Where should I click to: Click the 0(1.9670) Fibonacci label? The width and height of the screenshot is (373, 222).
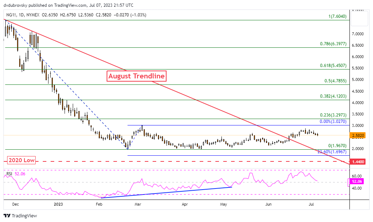click(337, 146)
